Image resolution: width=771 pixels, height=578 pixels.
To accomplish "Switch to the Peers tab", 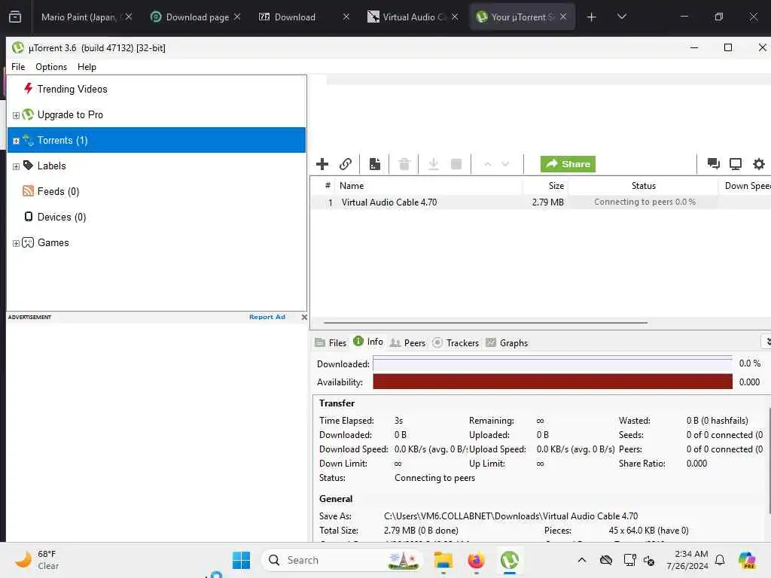I will click(x=407, y=342).
